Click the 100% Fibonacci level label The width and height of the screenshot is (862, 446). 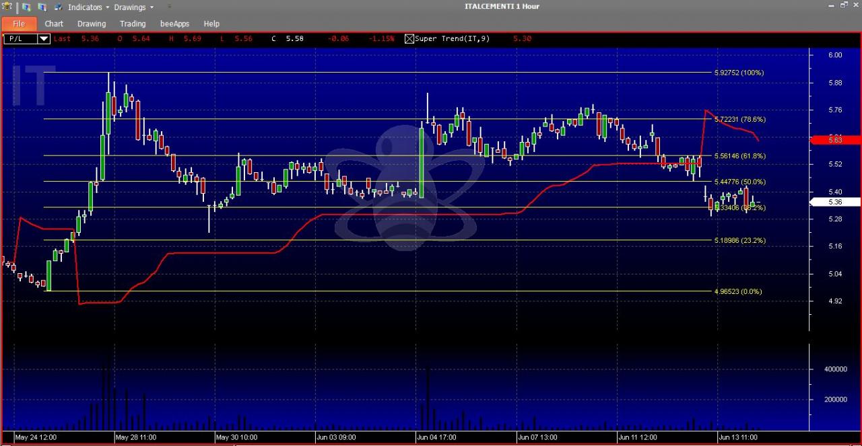(x=739, y=72)
